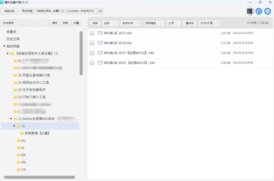Screen dimensions: 274x181
Task: Open the 上传 upload dropdown
Action: click(173, 23)
